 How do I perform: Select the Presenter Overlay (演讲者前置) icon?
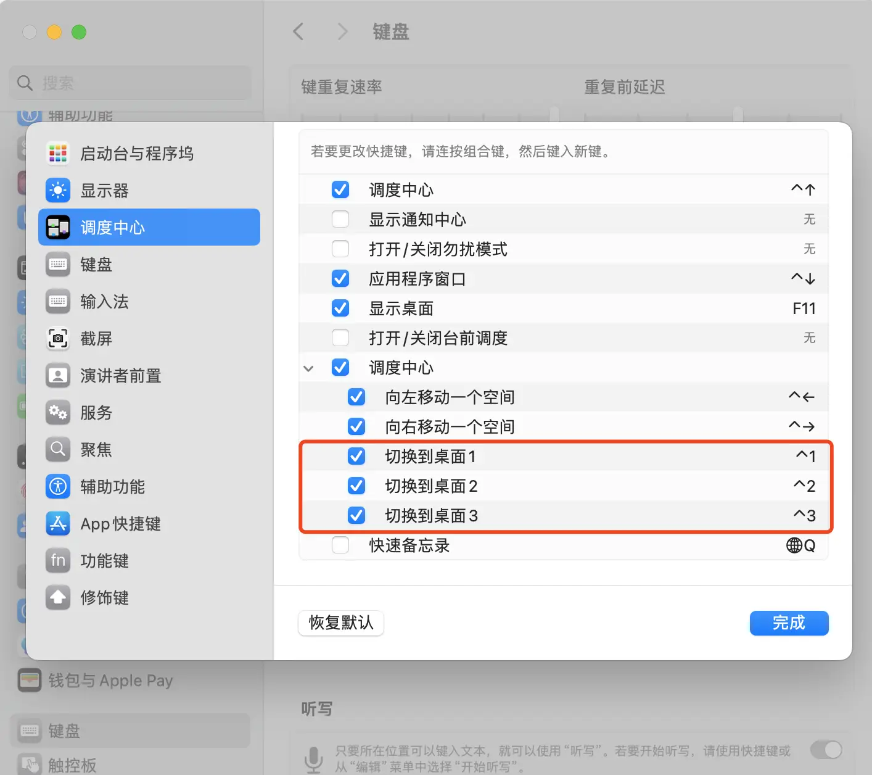pos(58,376)
